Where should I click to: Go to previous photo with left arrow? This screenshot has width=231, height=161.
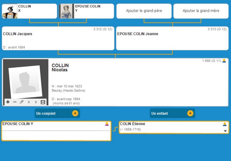[x=29, y=102]
